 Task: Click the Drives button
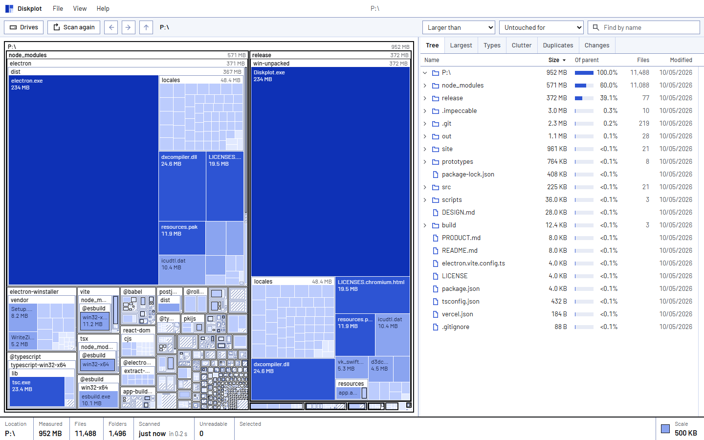pyautogui.click(x=23, y=27)
